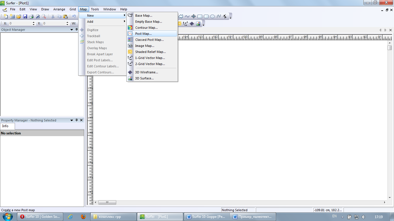
Task: Click the Windows Start button
Action: click(x=7, y=216)
